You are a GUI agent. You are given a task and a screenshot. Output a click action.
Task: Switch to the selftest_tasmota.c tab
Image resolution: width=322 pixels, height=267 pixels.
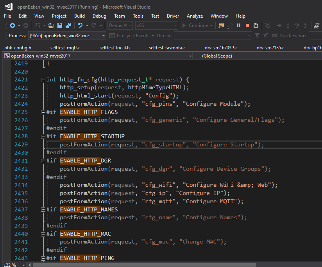point(167,48)
